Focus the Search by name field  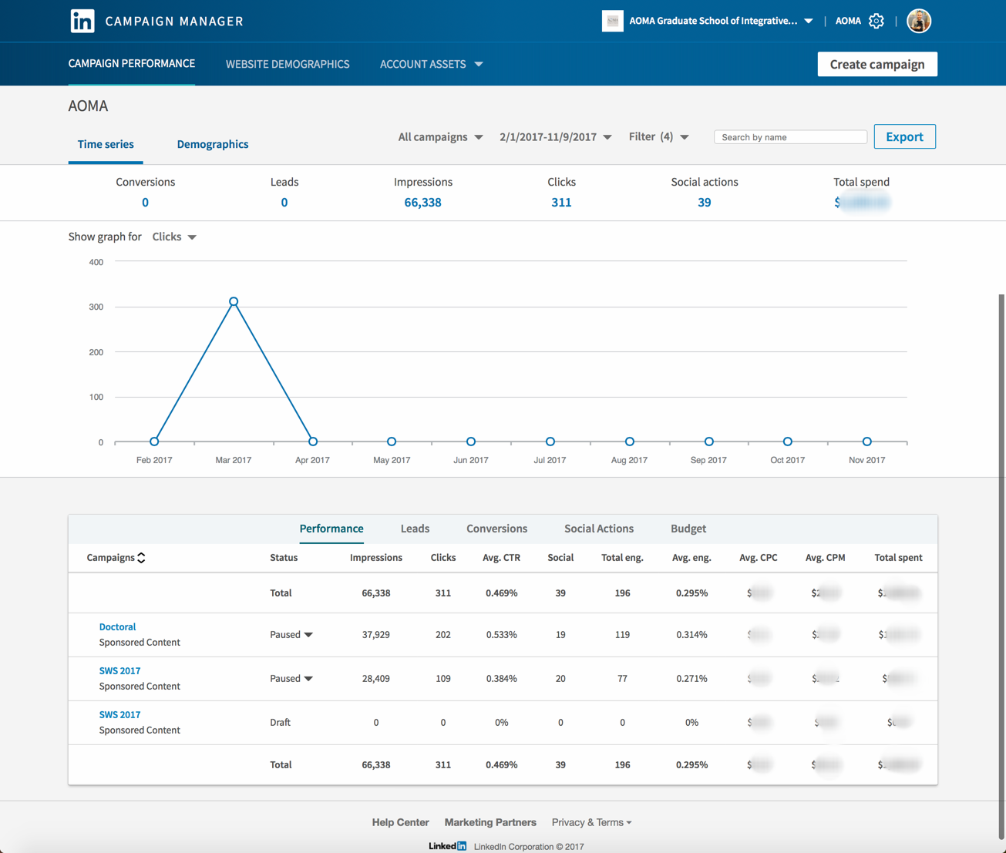point(790,137)
